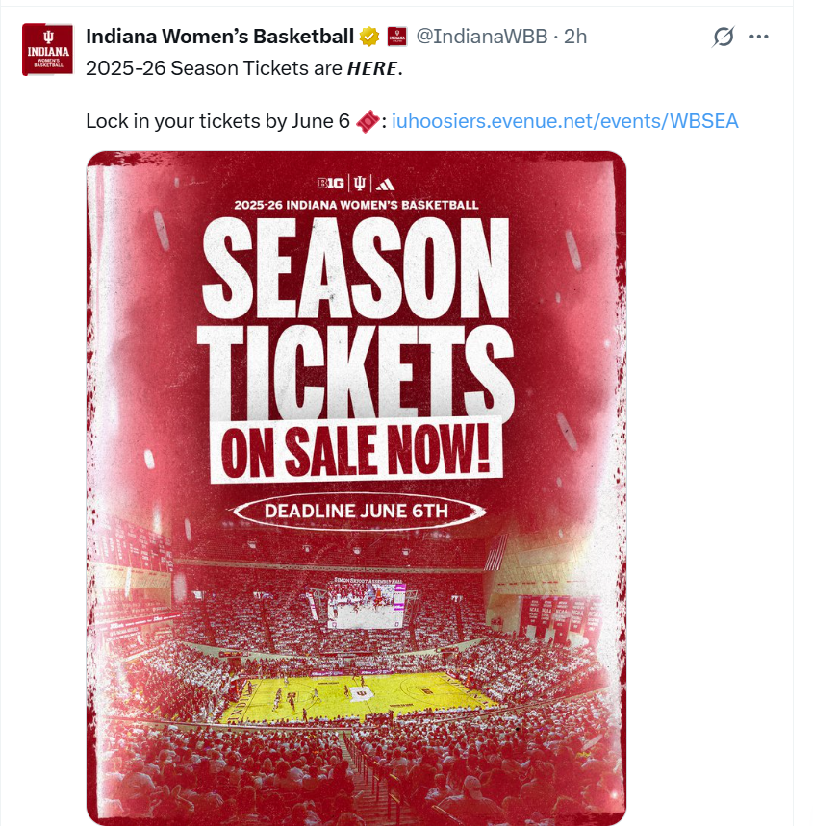The image size is (813, 826).
Task: Click the IU trident logo in the poster
Action: pos(360,184)
